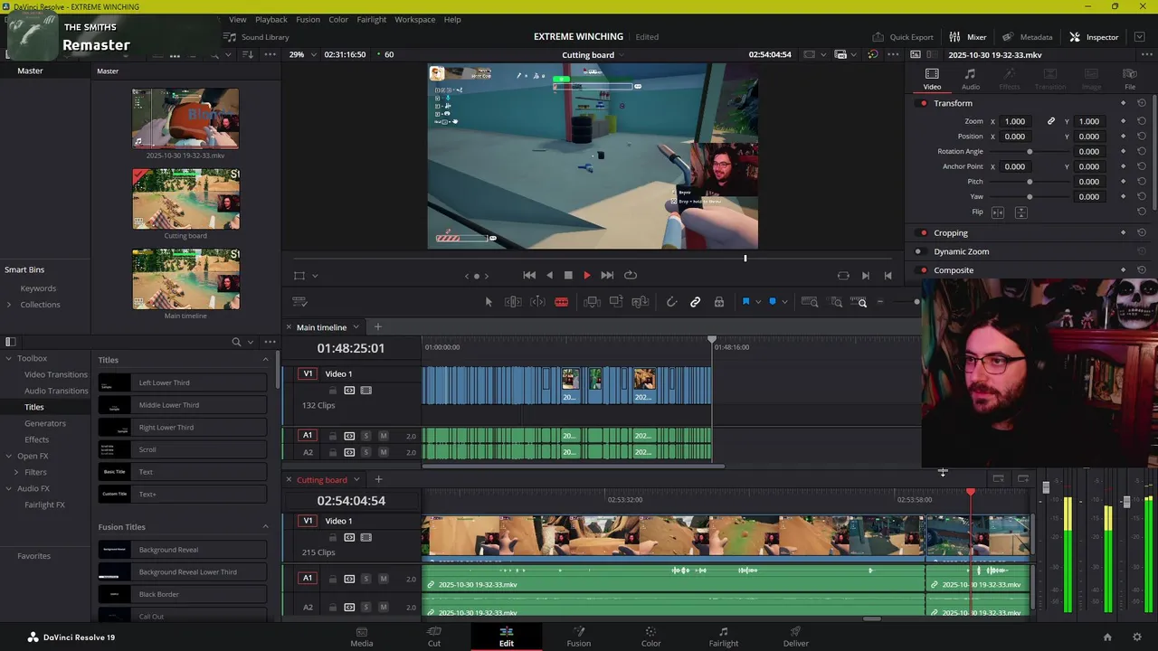Toggle Loop playback in the viewer
Screen dimensions: 1158x651
631,275
